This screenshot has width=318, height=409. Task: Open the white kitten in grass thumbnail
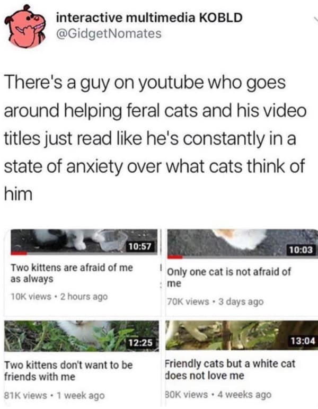(x=82, y=336)
